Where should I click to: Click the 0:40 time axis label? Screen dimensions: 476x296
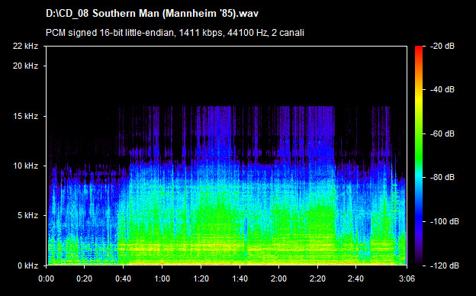pos(124,278)
